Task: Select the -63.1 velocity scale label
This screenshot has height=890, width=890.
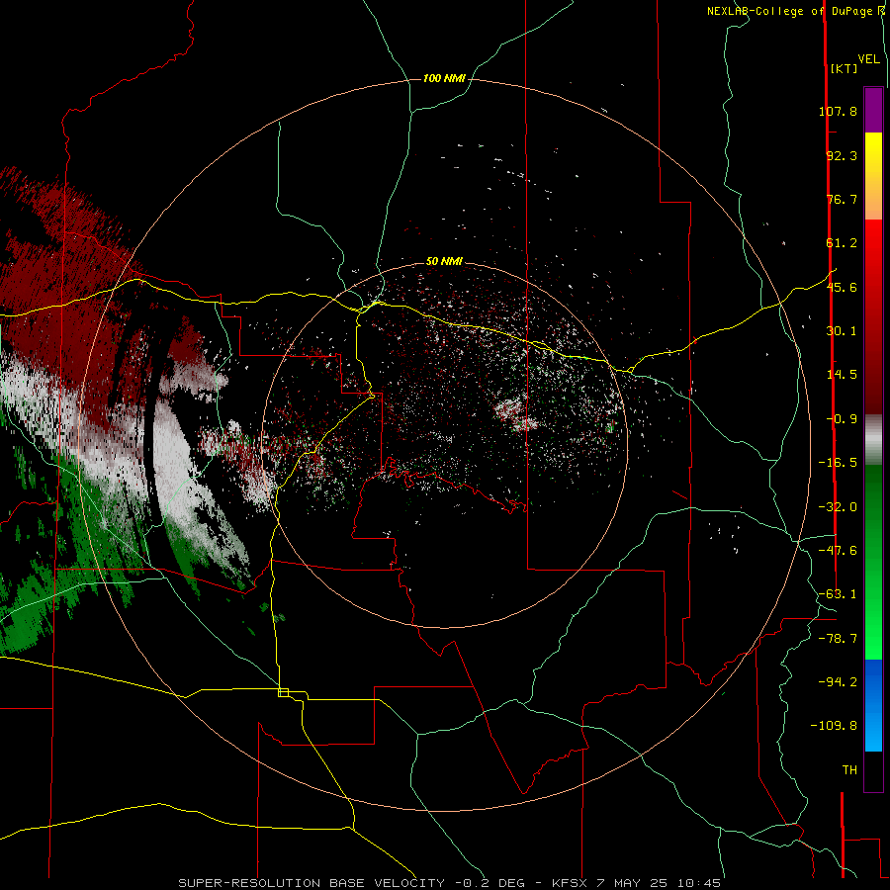Action: (x=838, y=594)
